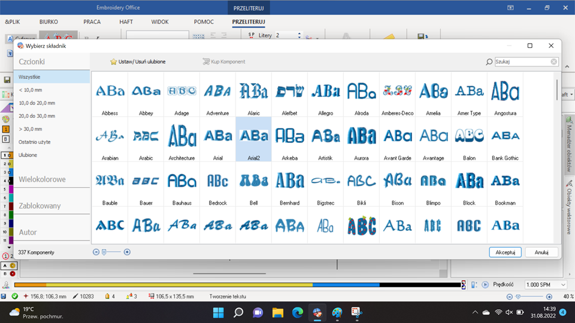Clear the search field with X icon
Screen dimensions: 575x323
click(x=554, y=62)
